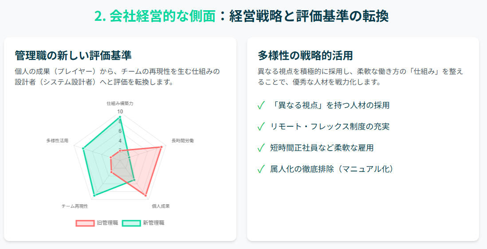
Task: Click the radar chart scale label 10
Action: pyautogui.click(x=120, y=112)
